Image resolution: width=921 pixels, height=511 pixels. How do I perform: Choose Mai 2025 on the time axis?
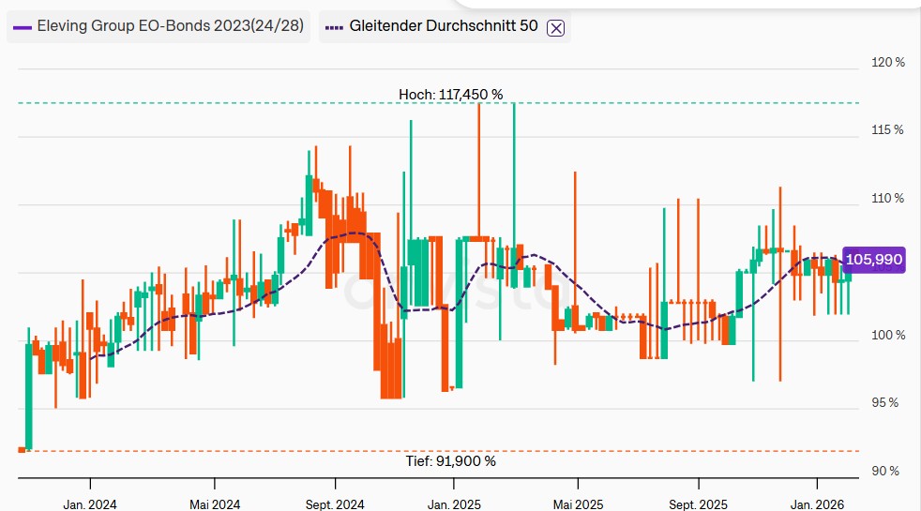point(577,504)
